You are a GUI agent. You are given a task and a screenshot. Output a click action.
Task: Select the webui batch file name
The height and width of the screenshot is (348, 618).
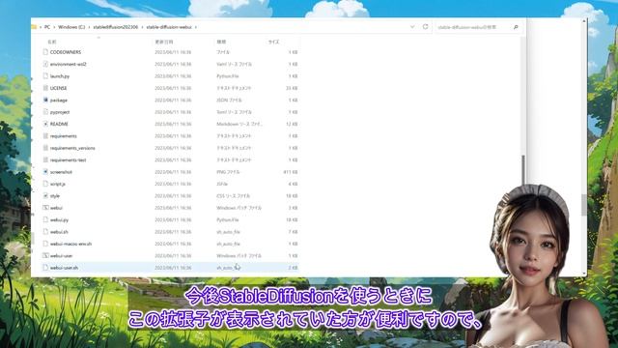(56, 208)
